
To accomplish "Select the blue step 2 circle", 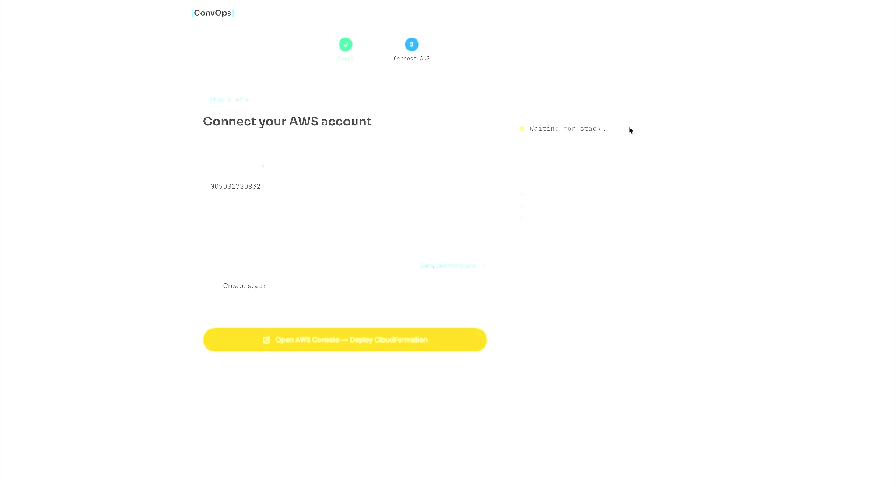I will coord(412,44).
